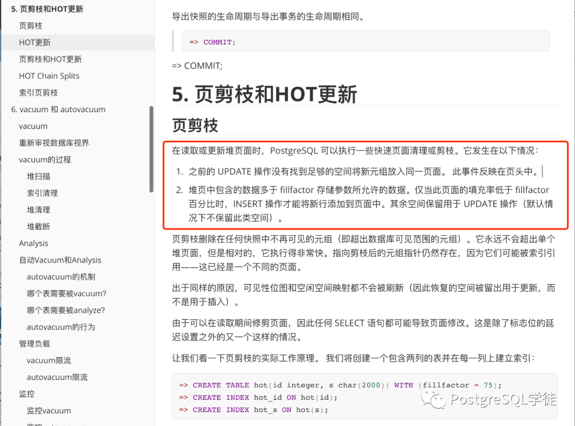Screen dimensions: 575x426
Task: Click the "=> COMMIT;" code block
Action: point(366,42)
